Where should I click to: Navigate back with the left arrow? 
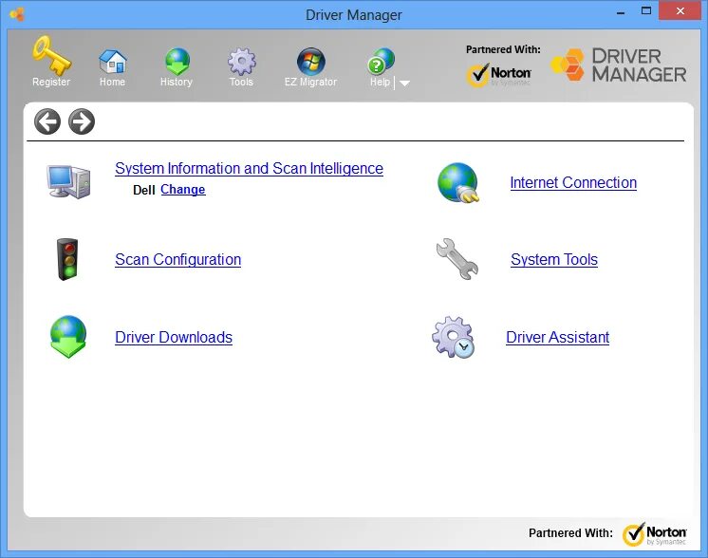point(47,121)
